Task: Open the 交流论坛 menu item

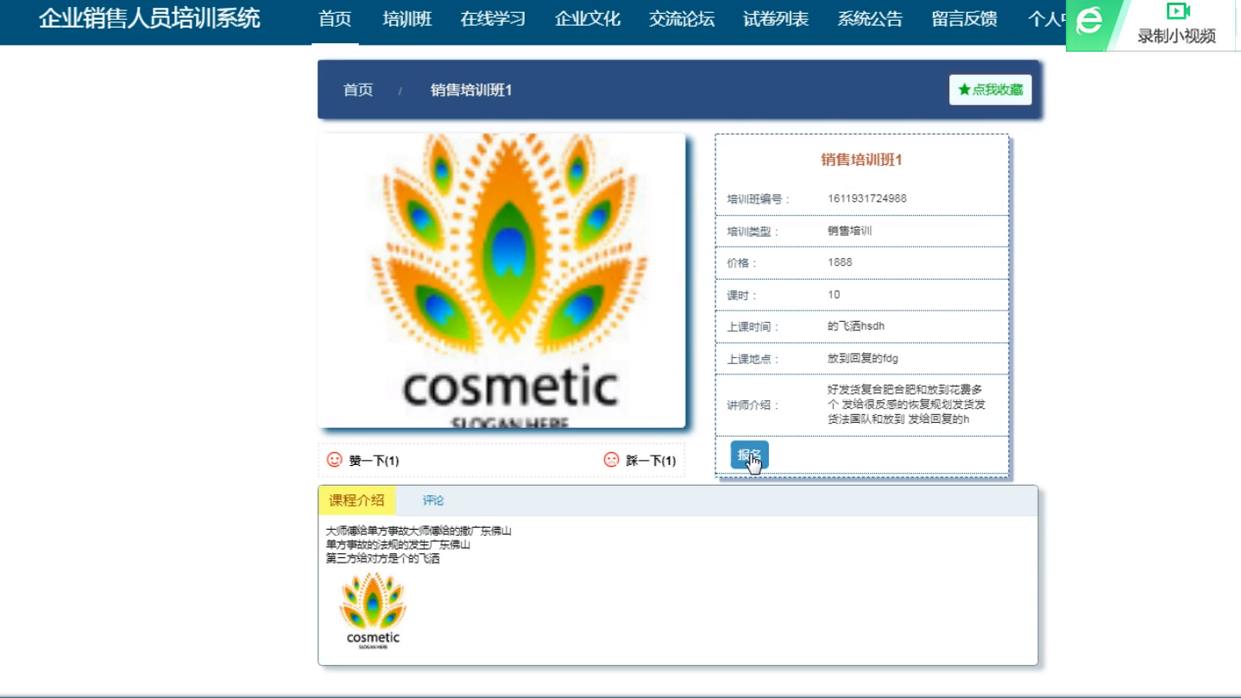Action: 683,20
